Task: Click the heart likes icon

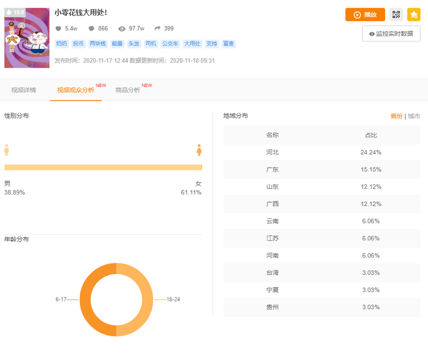Action: point(58,28)
